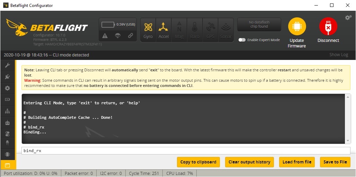Click the Target HAMO/CRAZYBEEF4FR text
The height and width of the screenshot is (177, 356).
coord(68,44)
